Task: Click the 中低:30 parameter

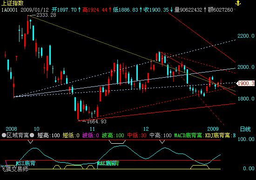Action: [137, 135]
